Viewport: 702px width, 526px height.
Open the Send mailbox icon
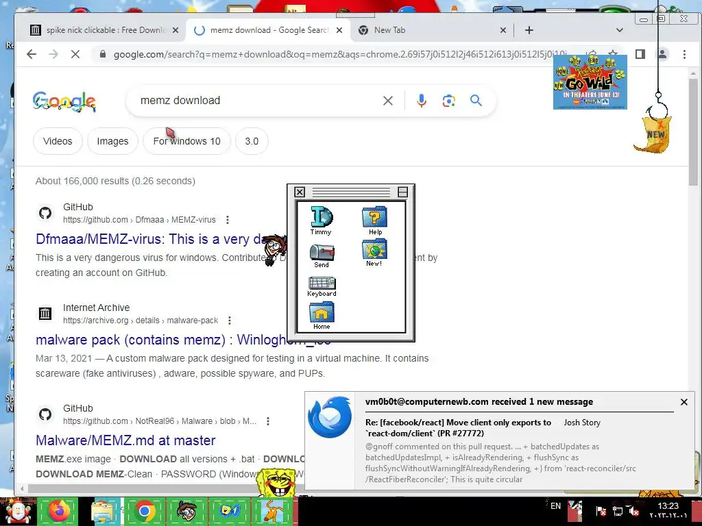[x=322, y=256]
